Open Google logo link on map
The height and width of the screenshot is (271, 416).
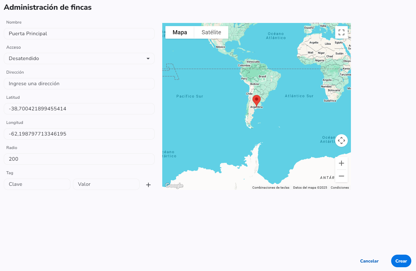click(x=174, y=186)
